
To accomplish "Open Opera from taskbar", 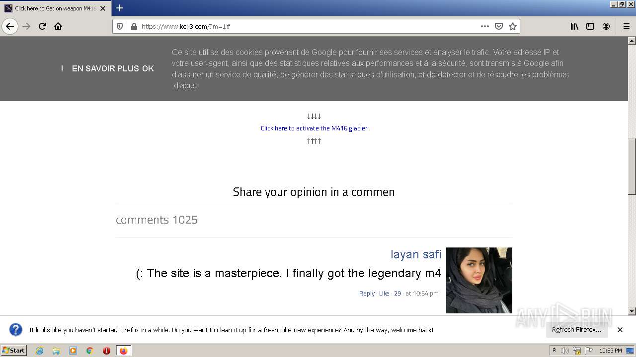I will 106,351.
